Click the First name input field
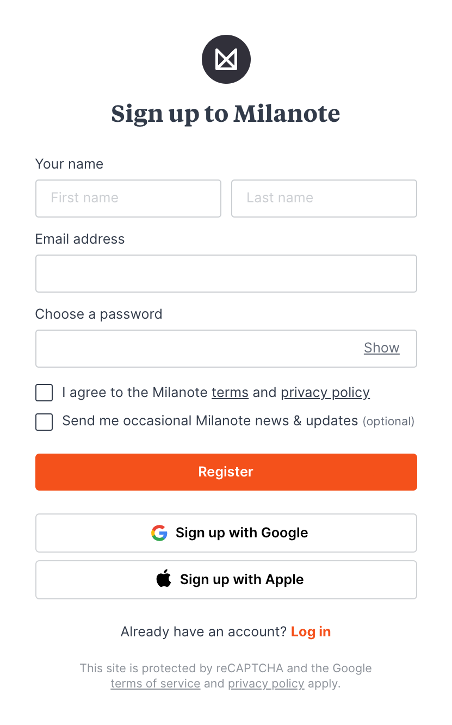 (128, 198)
